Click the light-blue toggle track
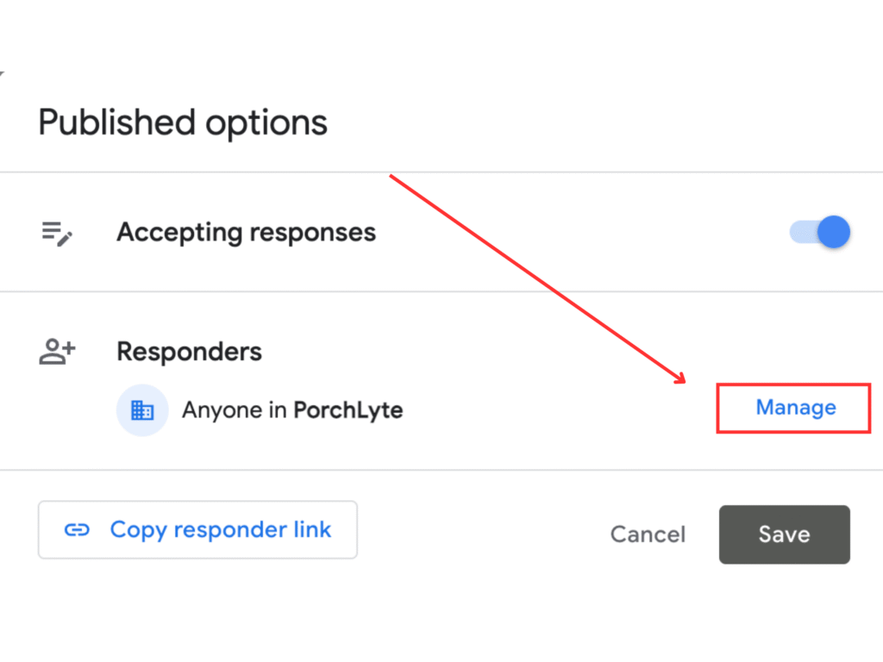Viewport: 883px width, 662px height. point(800,233)
